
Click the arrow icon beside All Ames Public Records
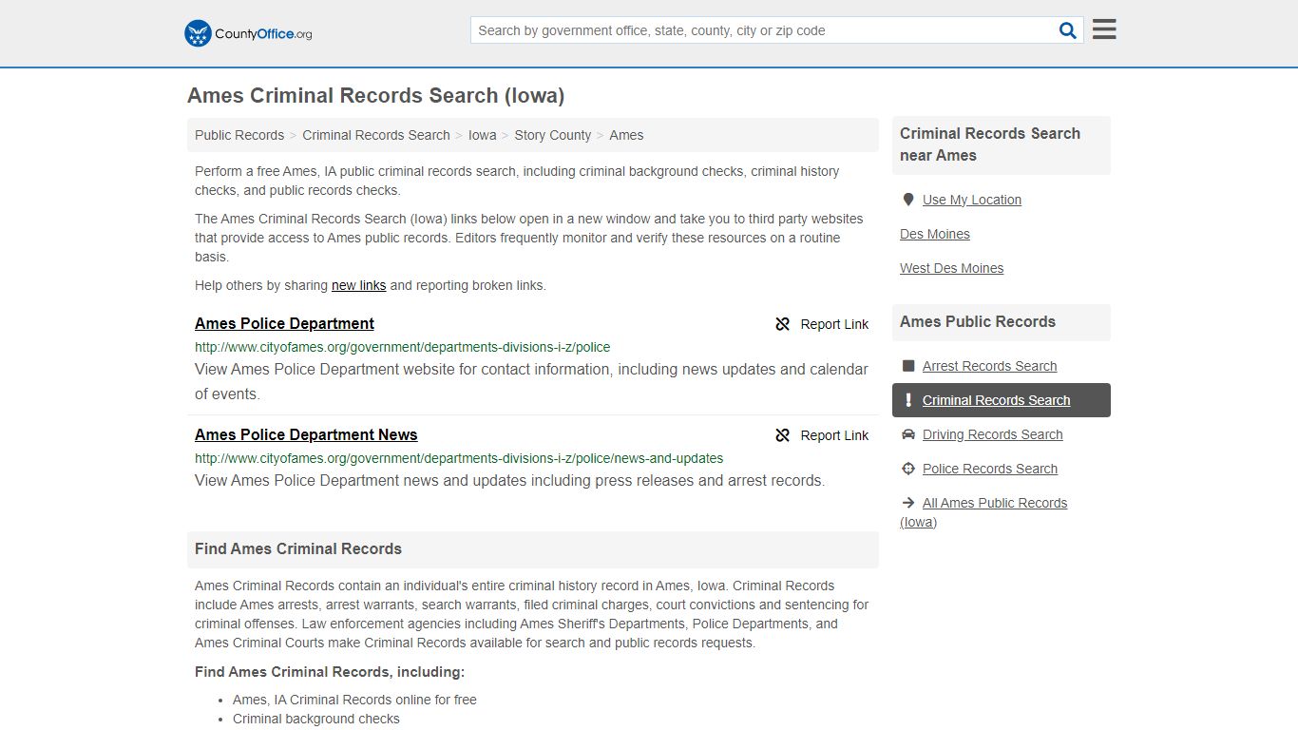pyautogui.click(x=908, y=503)
